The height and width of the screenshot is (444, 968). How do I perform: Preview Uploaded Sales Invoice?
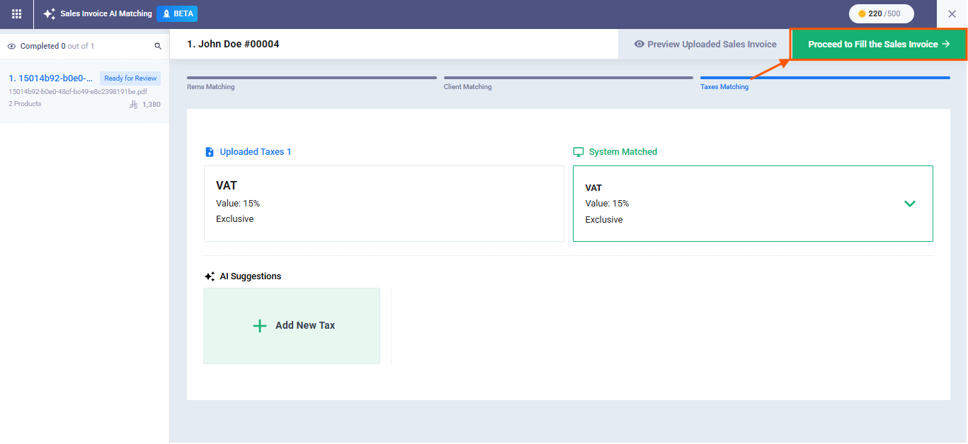[705, 44]
